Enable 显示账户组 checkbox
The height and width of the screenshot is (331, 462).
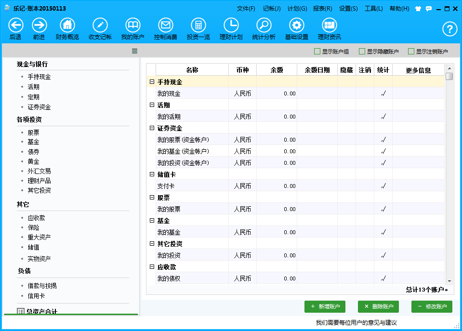tap(317, 52)
